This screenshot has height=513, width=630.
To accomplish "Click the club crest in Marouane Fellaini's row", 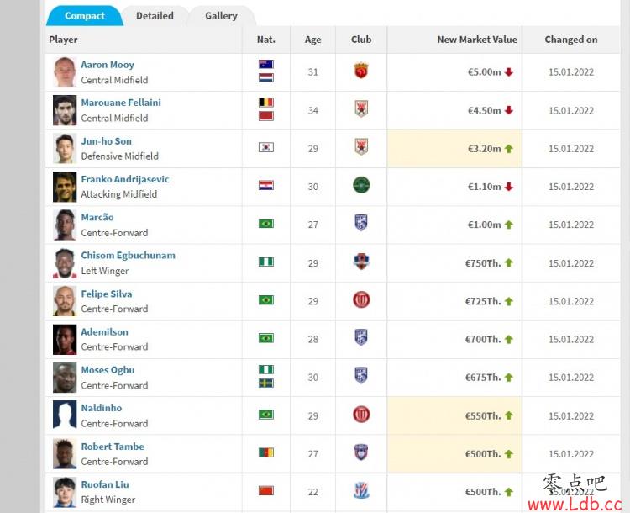I will 361,108.
